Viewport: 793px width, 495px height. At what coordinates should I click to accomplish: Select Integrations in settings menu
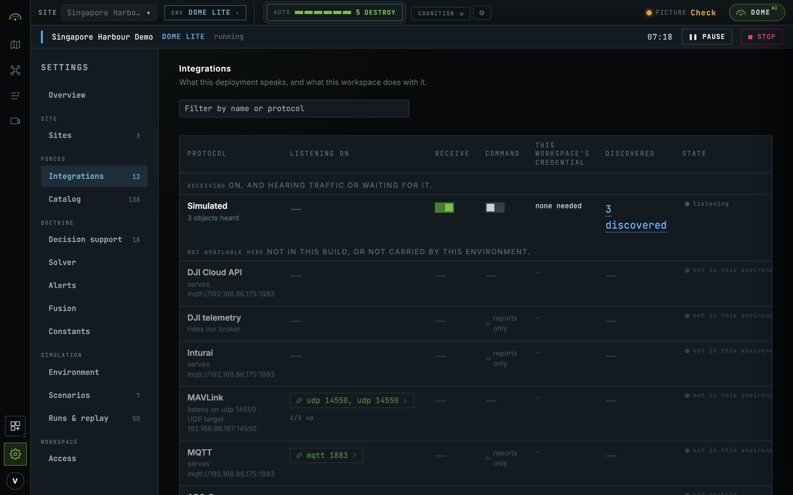click(94, 176)
